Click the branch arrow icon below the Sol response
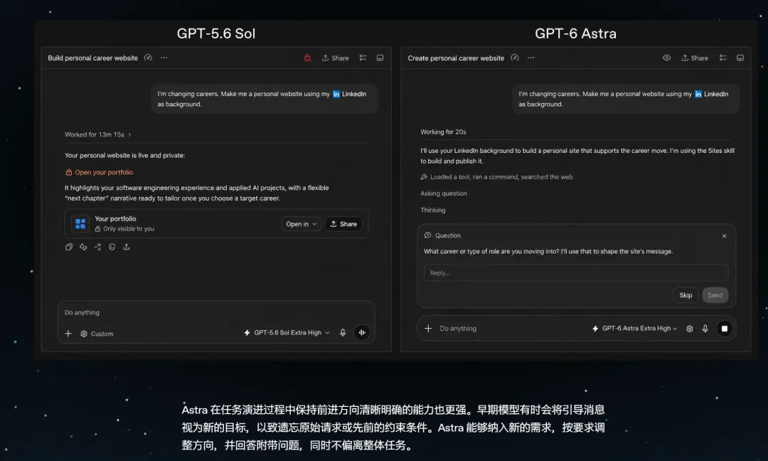 [x=97, y=247]
